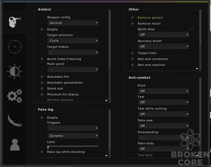The image size is (211, 167).
Task: Open Fake lag Triggers dropdown
Action: click(x=73, y=128)
